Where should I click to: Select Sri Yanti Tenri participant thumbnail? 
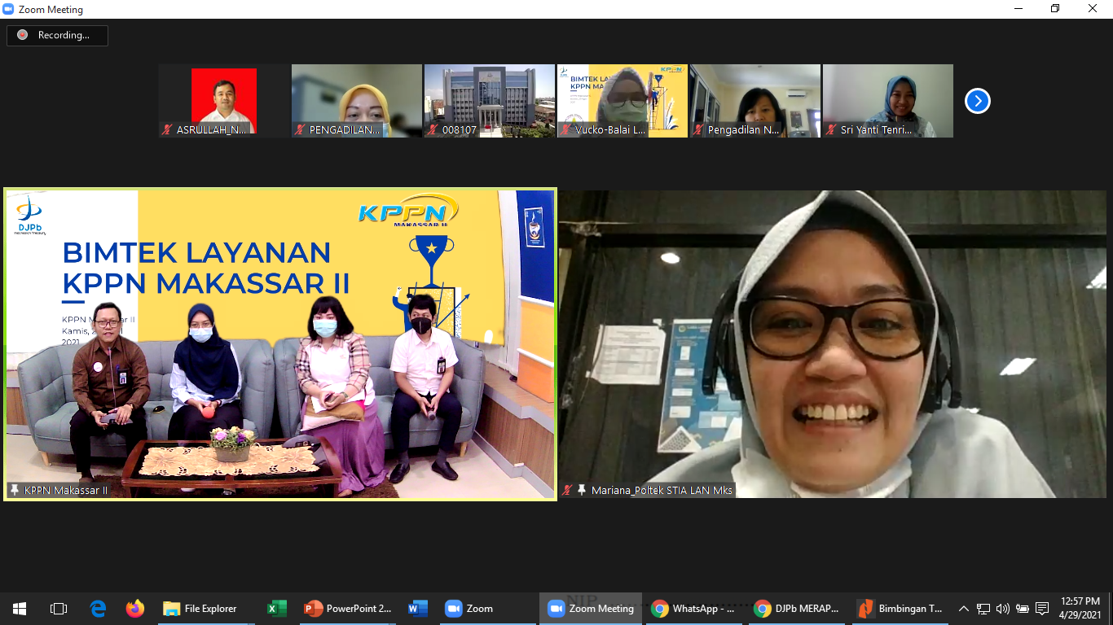click(888, 101)
